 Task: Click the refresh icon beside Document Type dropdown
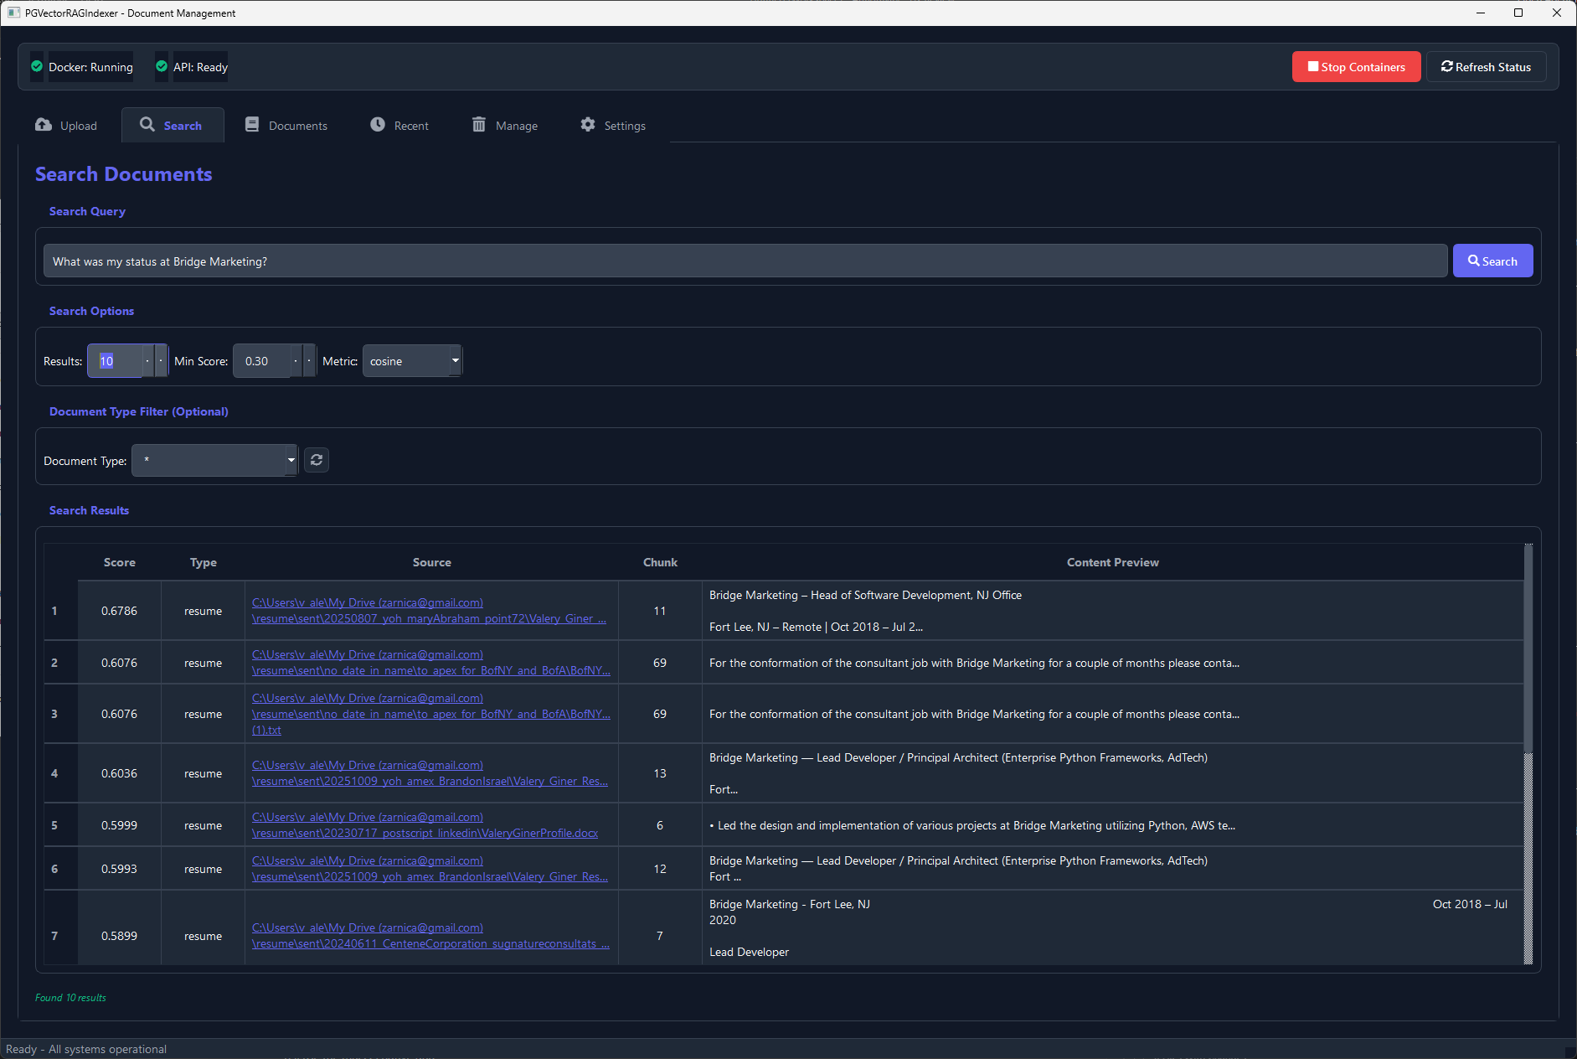[x=316, y=459]
